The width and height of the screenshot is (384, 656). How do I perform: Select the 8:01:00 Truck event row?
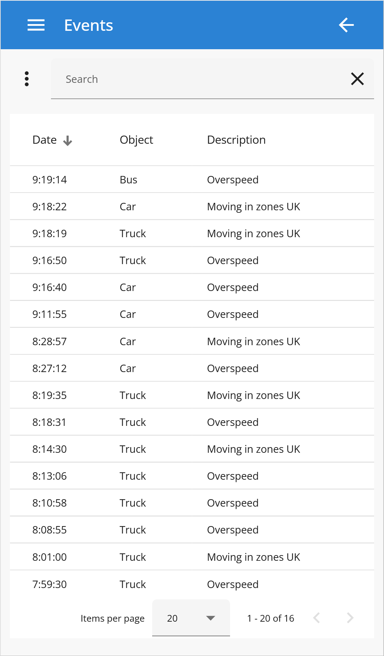tap(192, 557)
